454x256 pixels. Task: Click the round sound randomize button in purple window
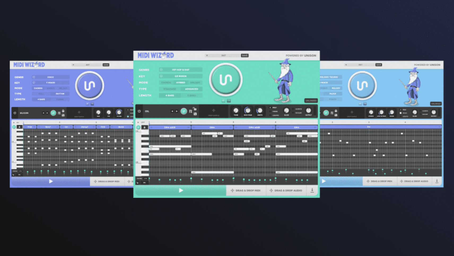(x=53, y=113)
